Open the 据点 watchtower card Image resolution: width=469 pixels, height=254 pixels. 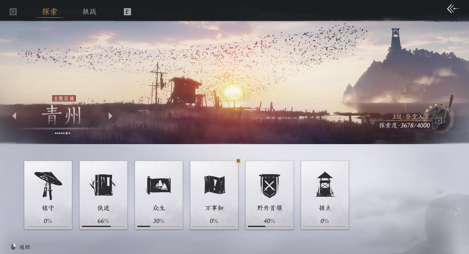click(325, 195)
